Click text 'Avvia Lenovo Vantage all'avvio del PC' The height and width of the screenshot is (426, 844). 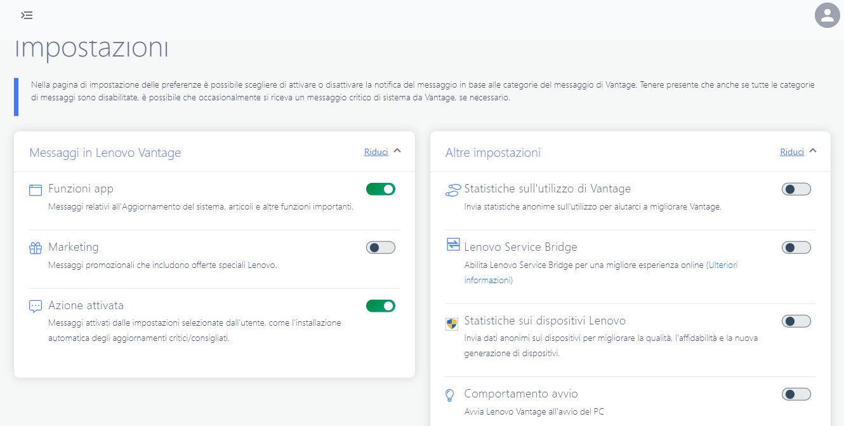pos(534,411)
